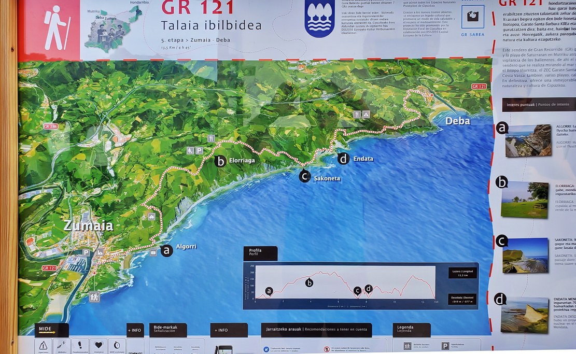Click the GR 121 badge above Deba
576x354 pixels.
tap(479, 86)
